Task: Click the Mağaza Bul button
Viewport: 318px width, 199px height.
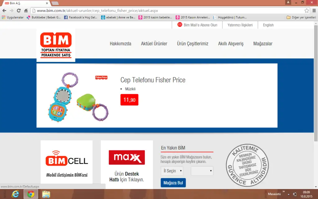Action: 173,183
